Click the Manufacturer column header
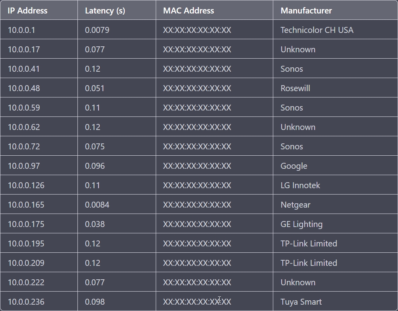Screen dimensions: 398x311 (x=306, y=11)
